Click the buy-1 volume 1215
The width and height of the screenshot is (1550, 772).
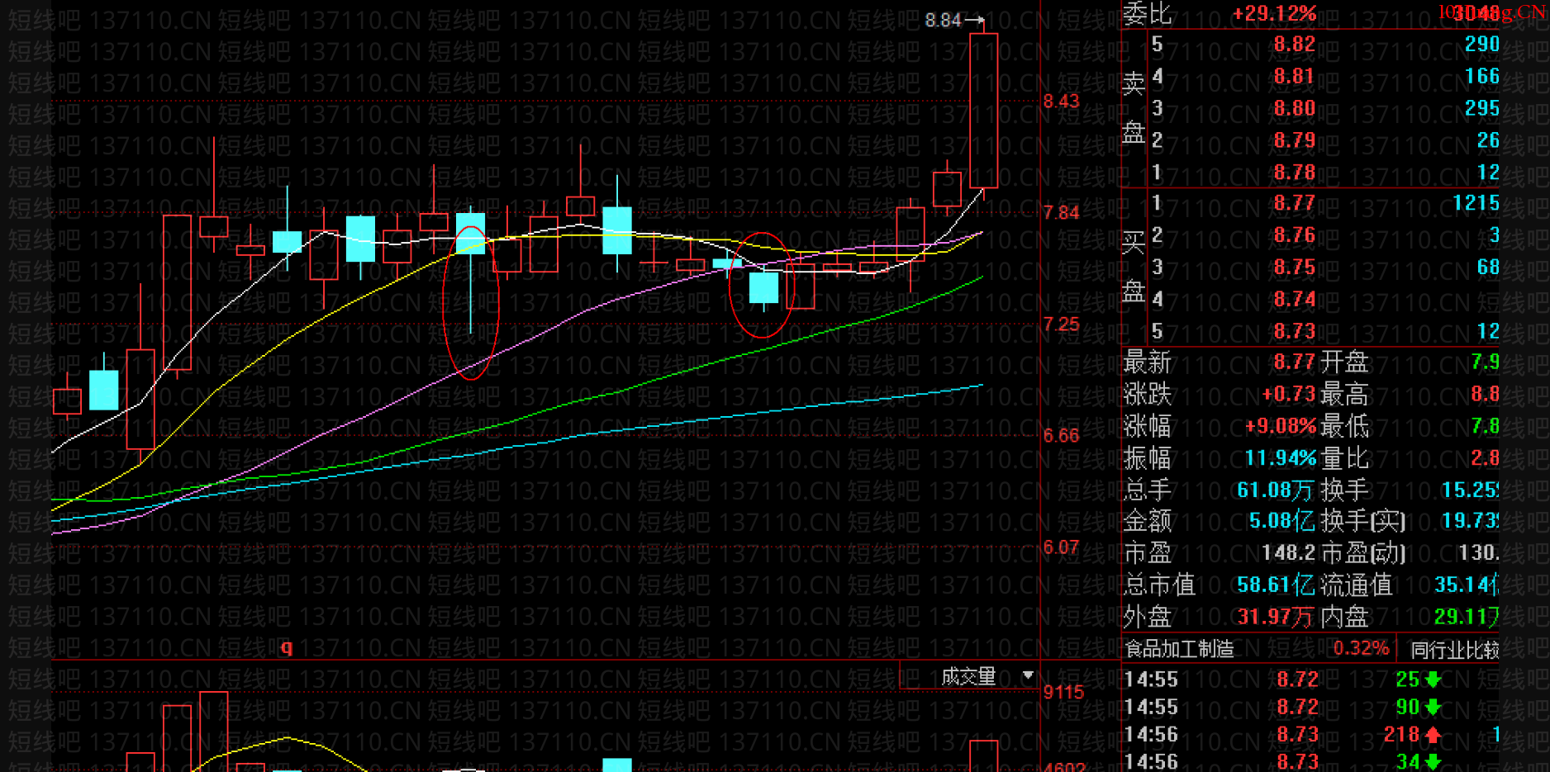point(1476,203)
